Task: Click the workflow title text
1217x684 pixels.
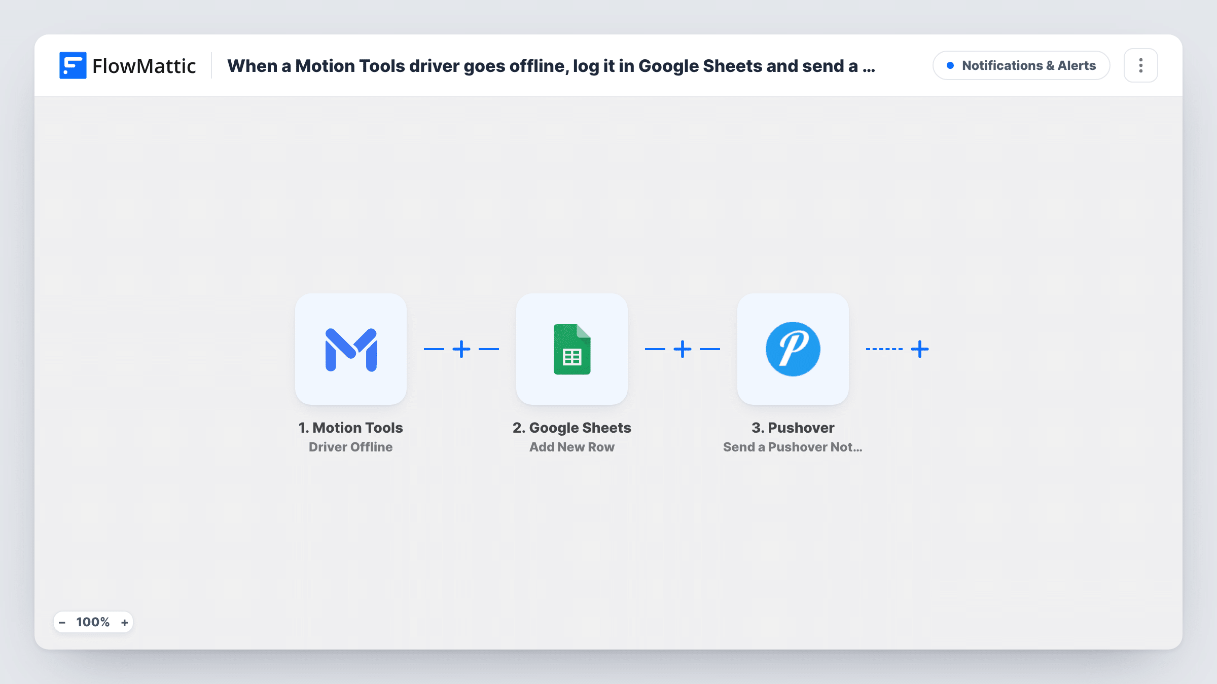Action: click(x=551, y=66)
